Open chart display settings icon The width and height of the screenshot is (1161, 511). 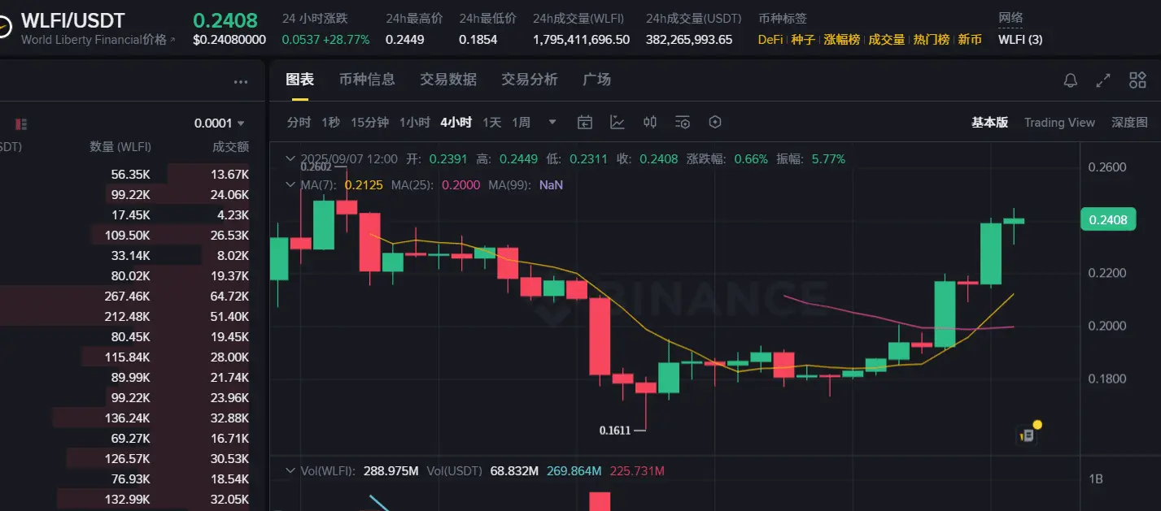(x=683, y=123)
